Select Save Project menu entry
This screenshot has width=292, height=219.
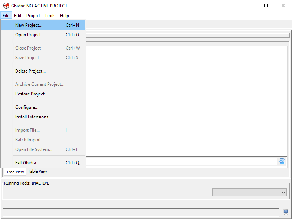coord(43,58)
